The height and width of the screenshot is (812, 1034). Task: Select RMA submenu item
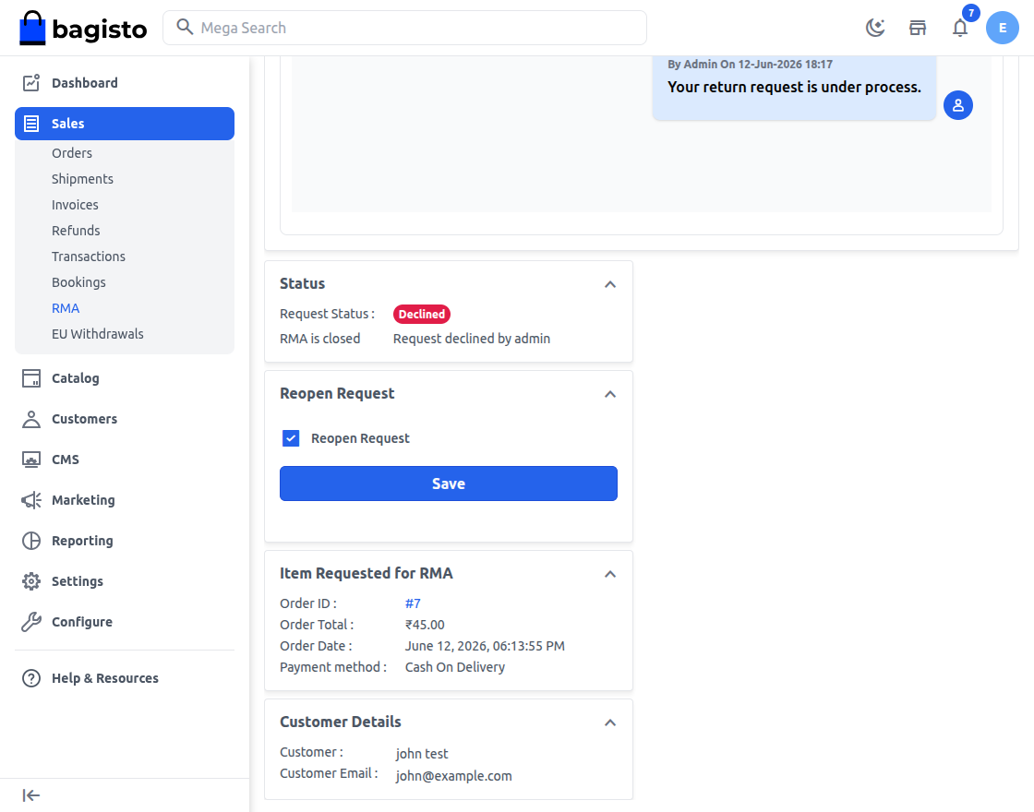click(x=66, y=308)
